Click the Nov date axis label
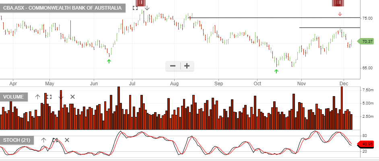This screenshot has height=161, width=379. coord(301,84)
